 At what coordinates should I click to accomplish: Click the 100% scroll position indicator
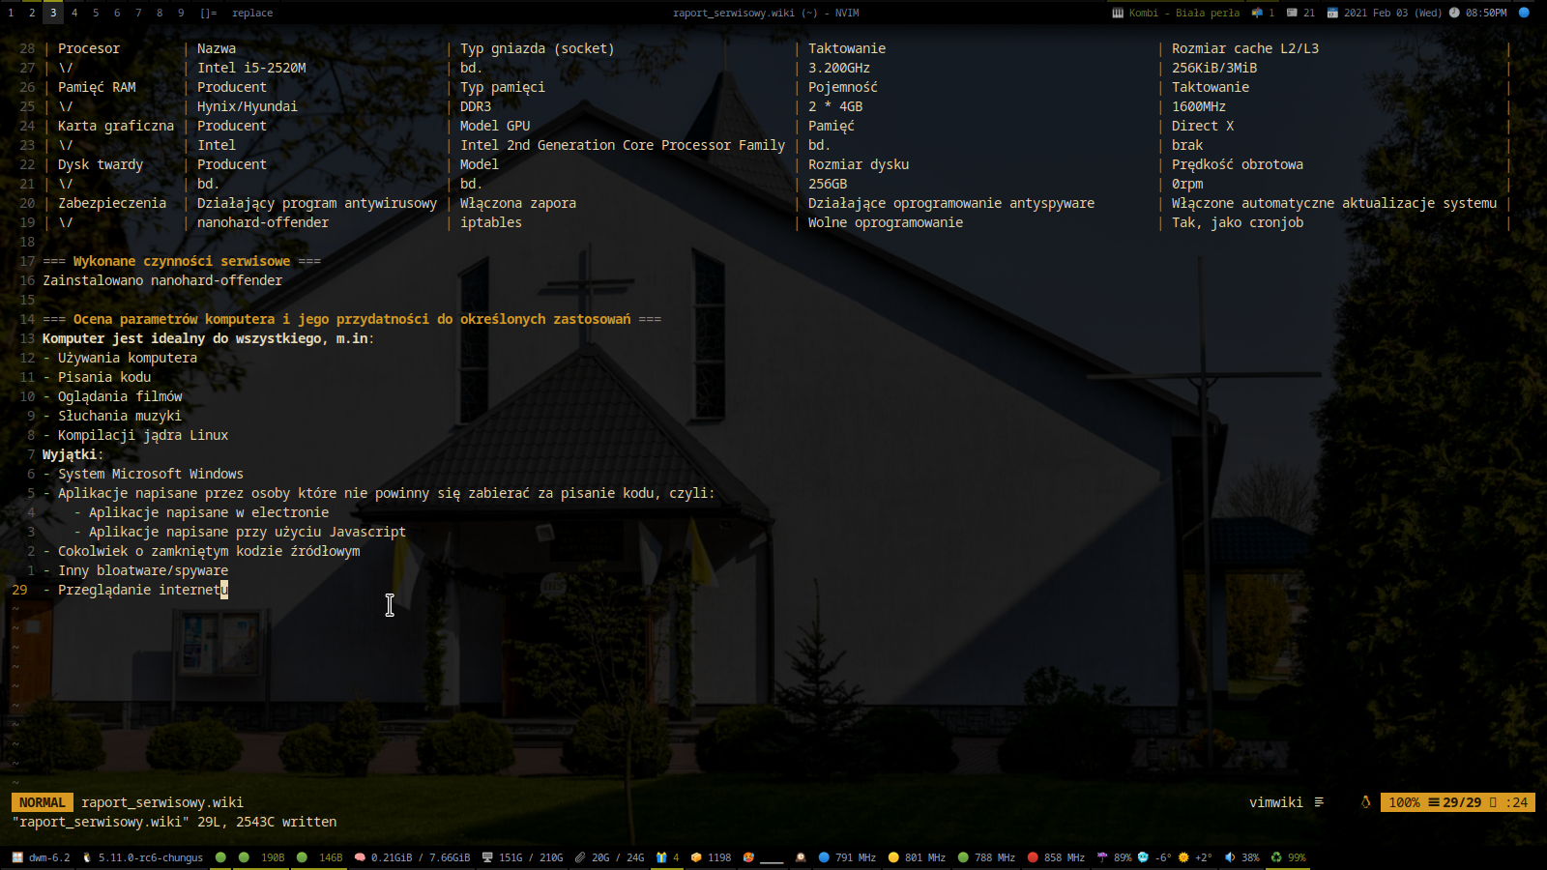click(1404, 802)
